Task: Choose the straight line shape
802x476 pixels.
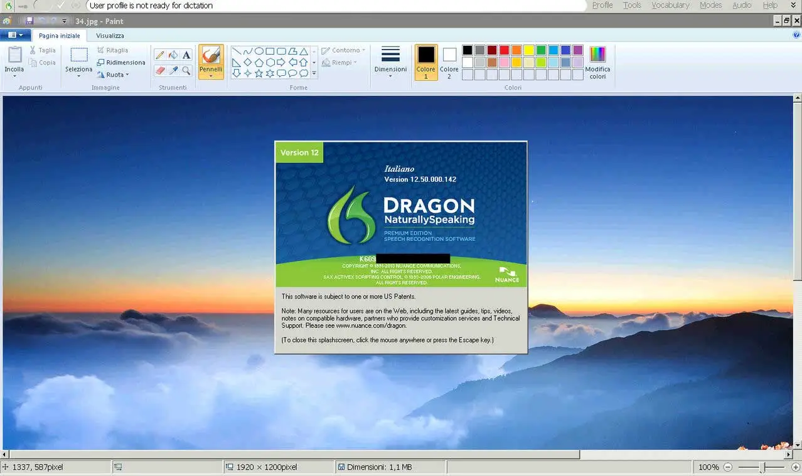Action: pos(237,51)
